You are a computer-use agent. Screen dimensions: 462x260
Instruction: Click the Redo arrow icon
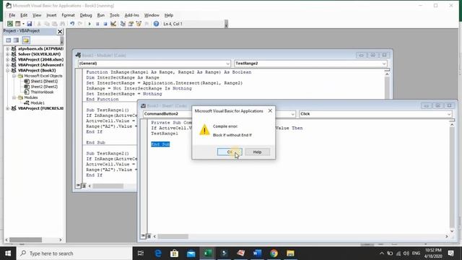click(x=80, y=24)
